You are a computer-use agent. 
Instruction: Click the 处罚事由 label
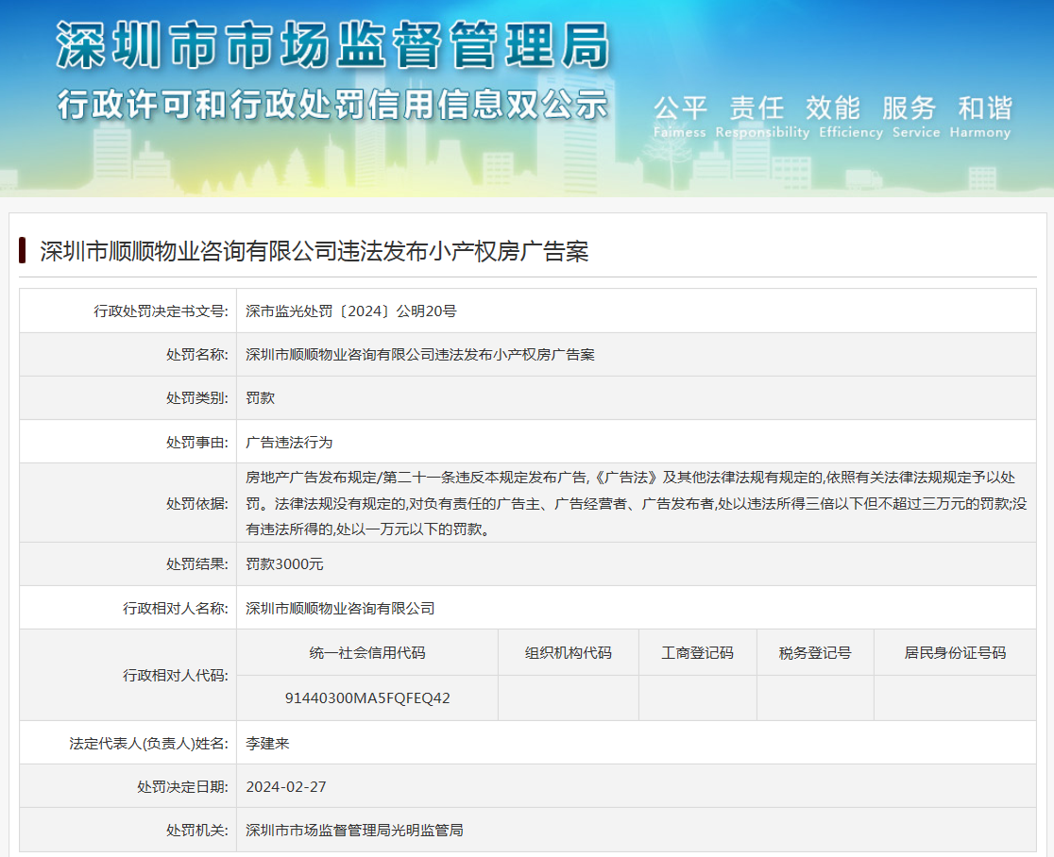pos(197,443)
